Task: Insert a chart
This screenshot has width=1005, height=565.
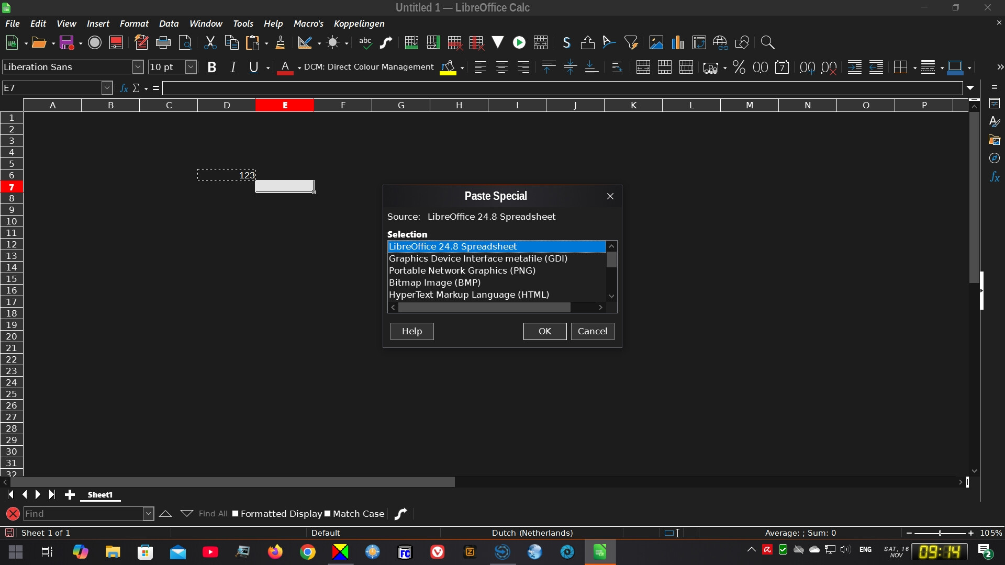Action: coord(677,42)
